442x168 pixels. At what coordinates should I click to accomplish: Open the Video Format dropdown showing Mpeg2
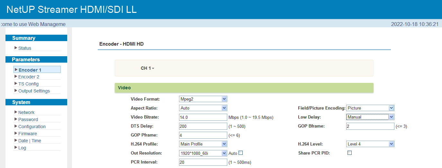pos(203,99)
